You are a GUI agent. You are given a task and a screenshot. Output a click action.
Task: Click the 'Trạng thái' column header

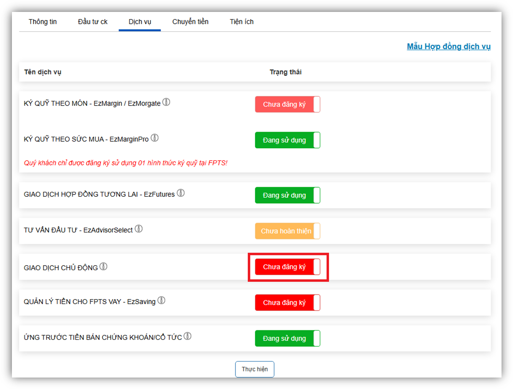pos(285,72)
